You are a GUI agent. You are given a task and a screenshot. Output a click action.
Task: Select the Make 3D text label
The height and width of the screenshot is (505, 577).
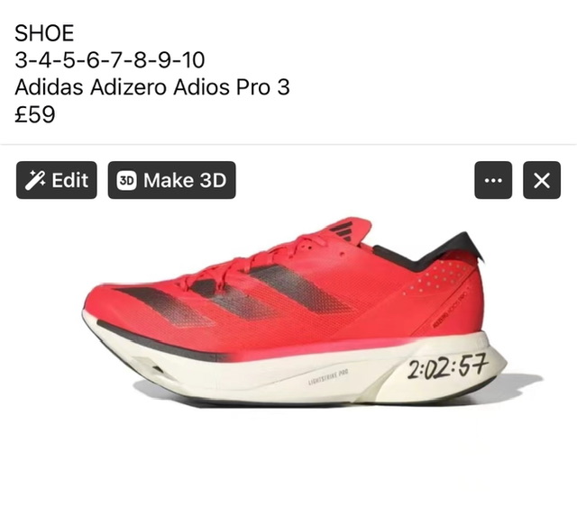click(185, 180)
